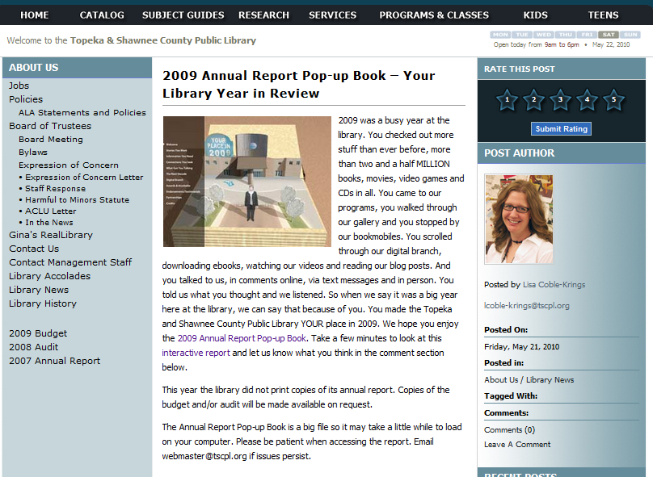Open Contact Management Staff link

[70, 262]
